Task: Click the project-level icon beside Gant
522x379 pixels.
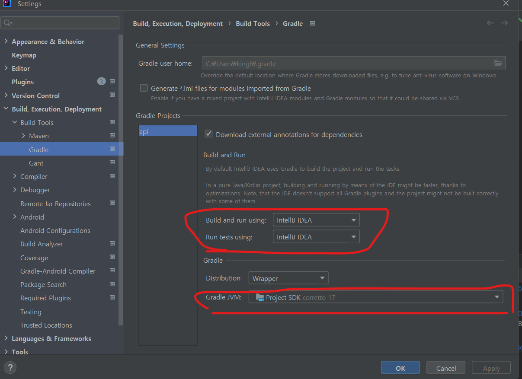Action: 112,162
